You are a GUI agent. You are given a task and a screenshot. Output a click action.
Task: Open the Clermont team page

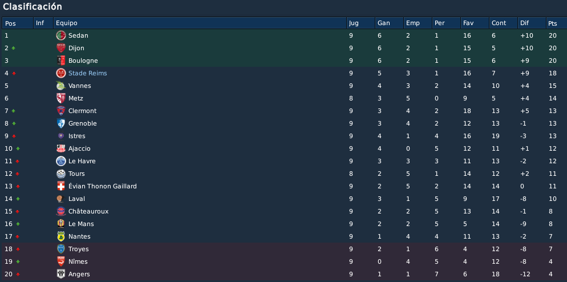[83, 111]
